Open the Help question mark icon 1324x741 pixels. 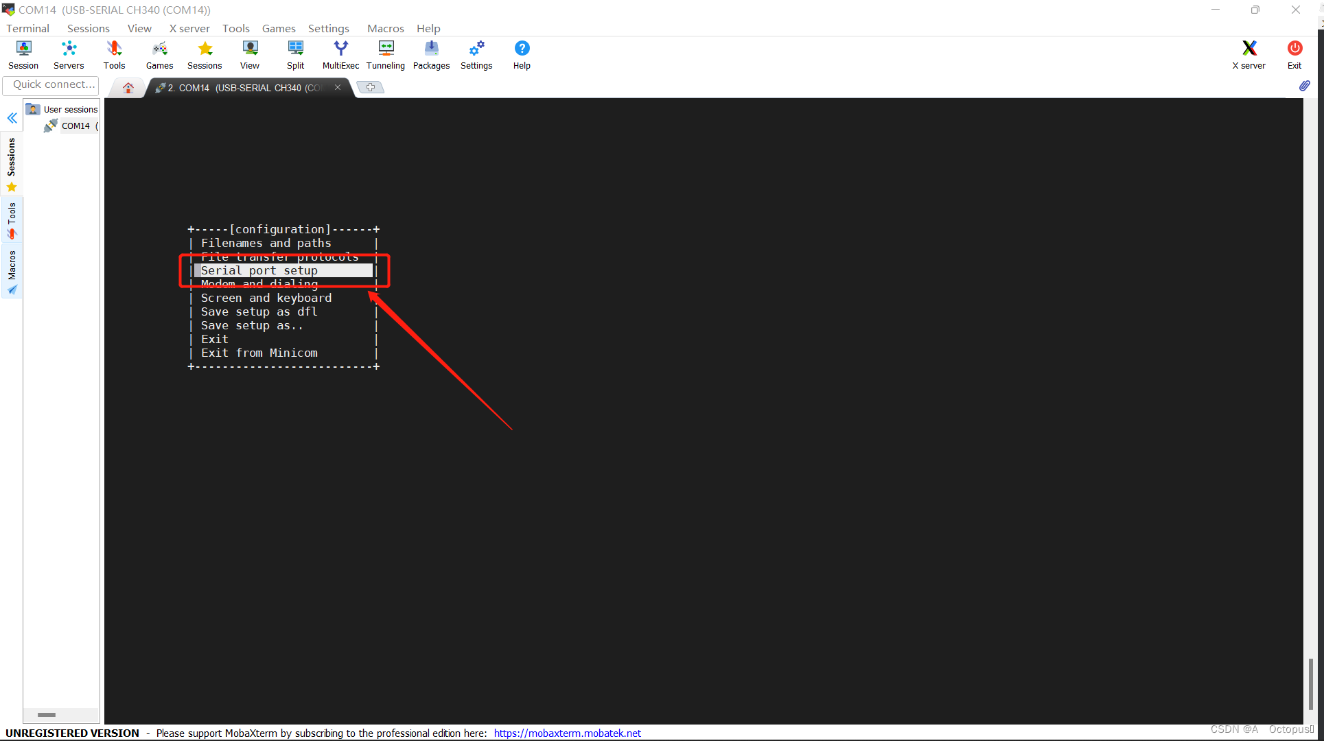(522, 55)
